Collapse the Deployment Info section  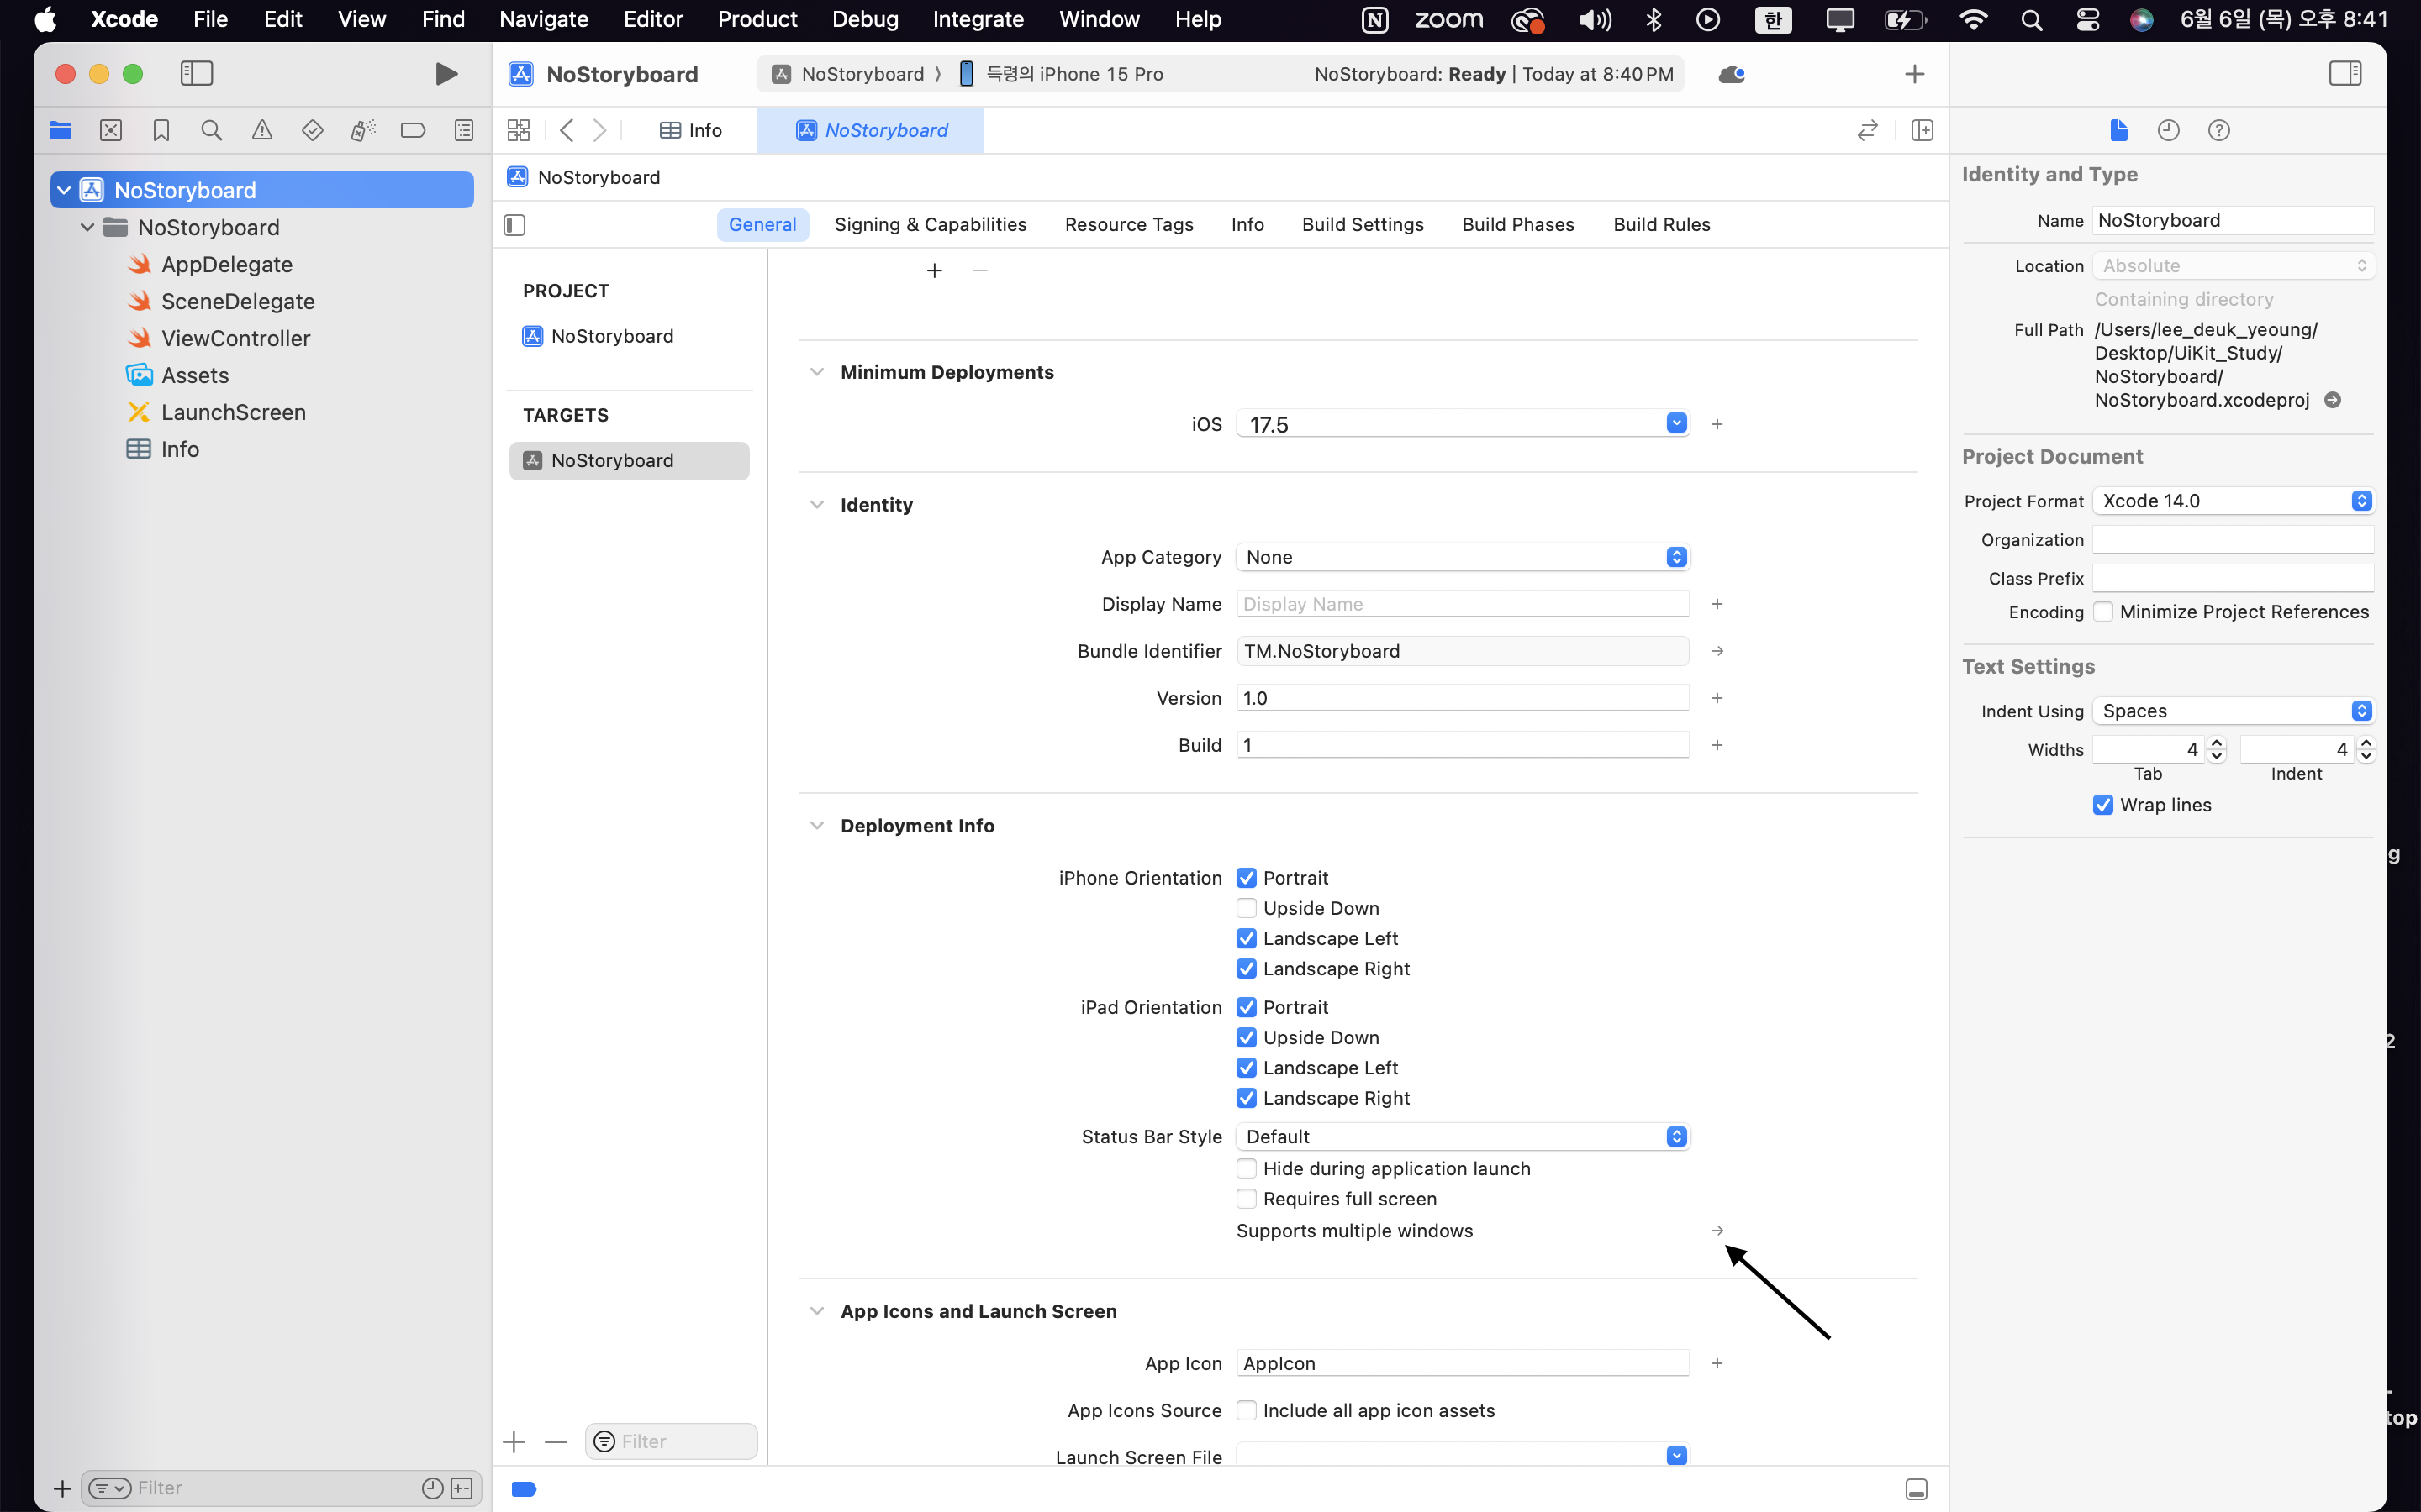click(817, 825)
